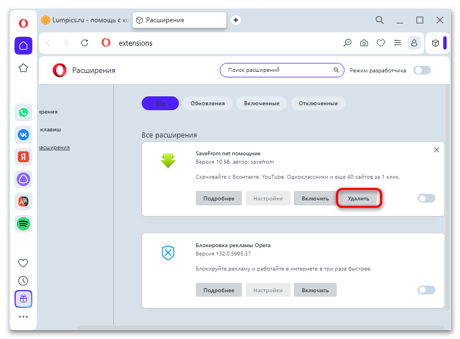Click the Все расширения heading
The image size is (460, 339).
point(170,135)
